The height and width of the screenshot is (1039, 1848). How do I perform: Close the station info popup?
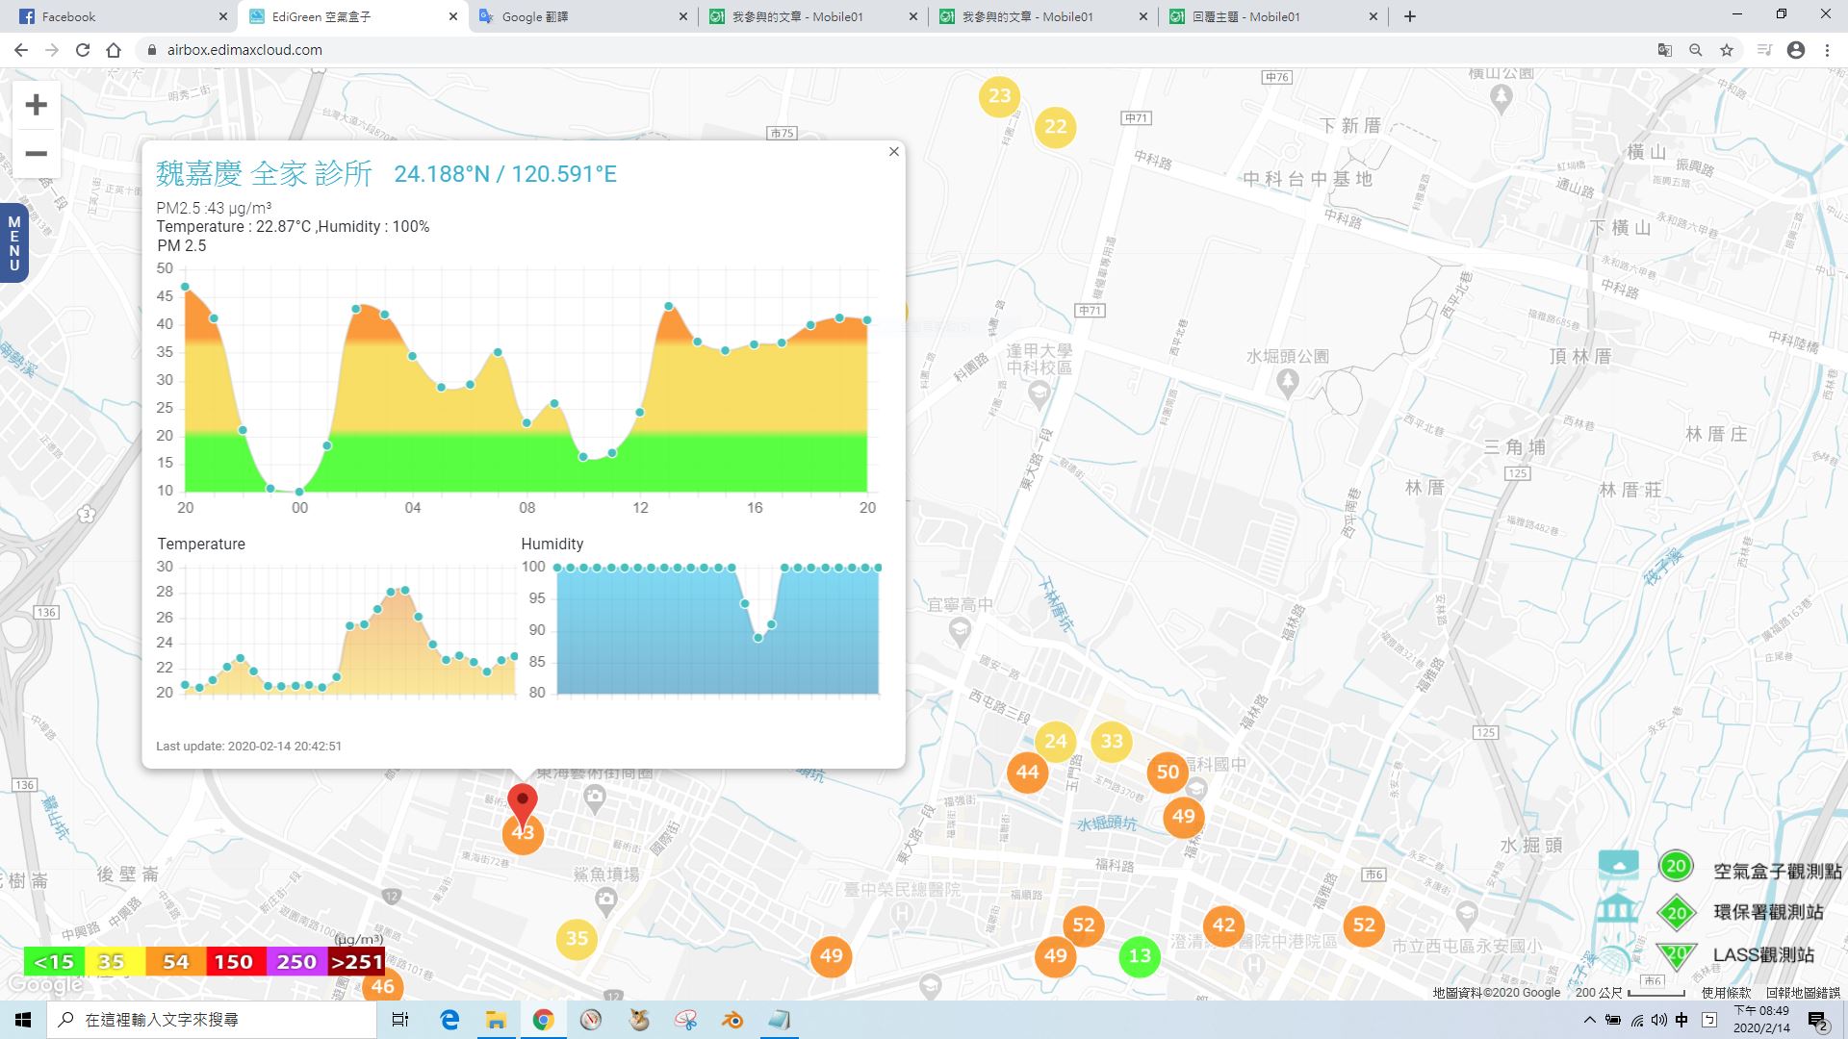[893, 152]
